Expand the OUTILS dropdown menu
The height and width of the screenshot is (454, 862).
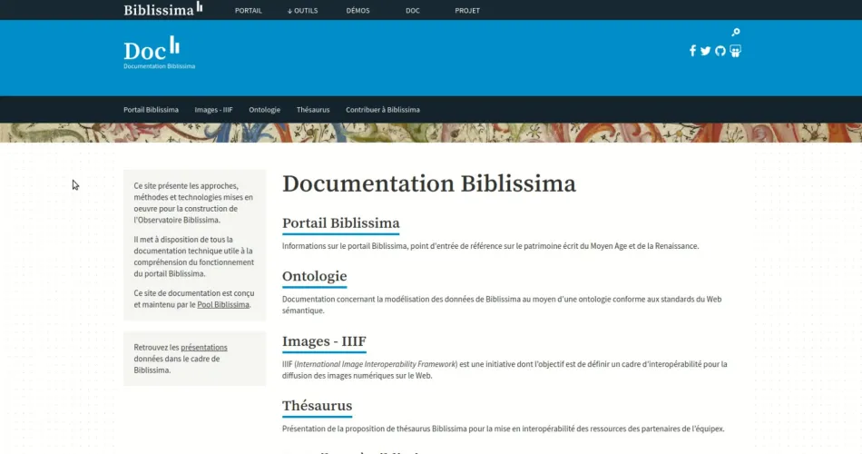302,11
